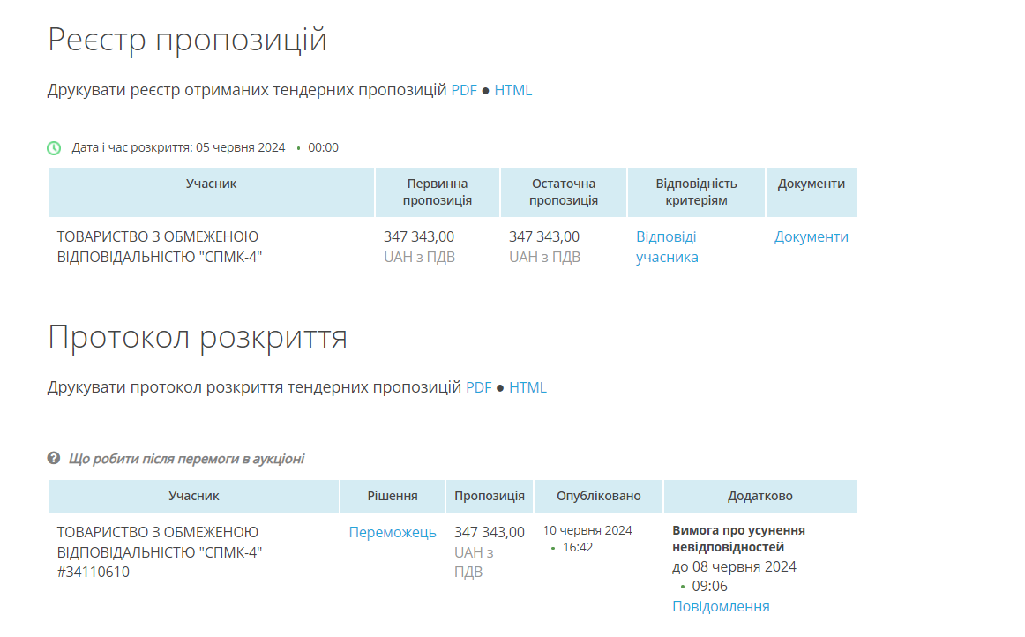Image resolution: width=1025 pixels, height=637 pixels.
Task: Select 'Реєстр пропозицій' heading
Action: (187, 39)
